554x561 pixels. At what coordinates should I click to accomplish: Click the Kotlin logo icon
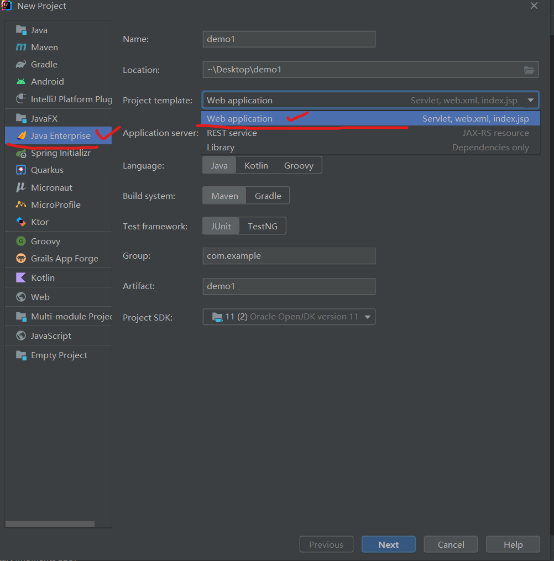[21, 277]
